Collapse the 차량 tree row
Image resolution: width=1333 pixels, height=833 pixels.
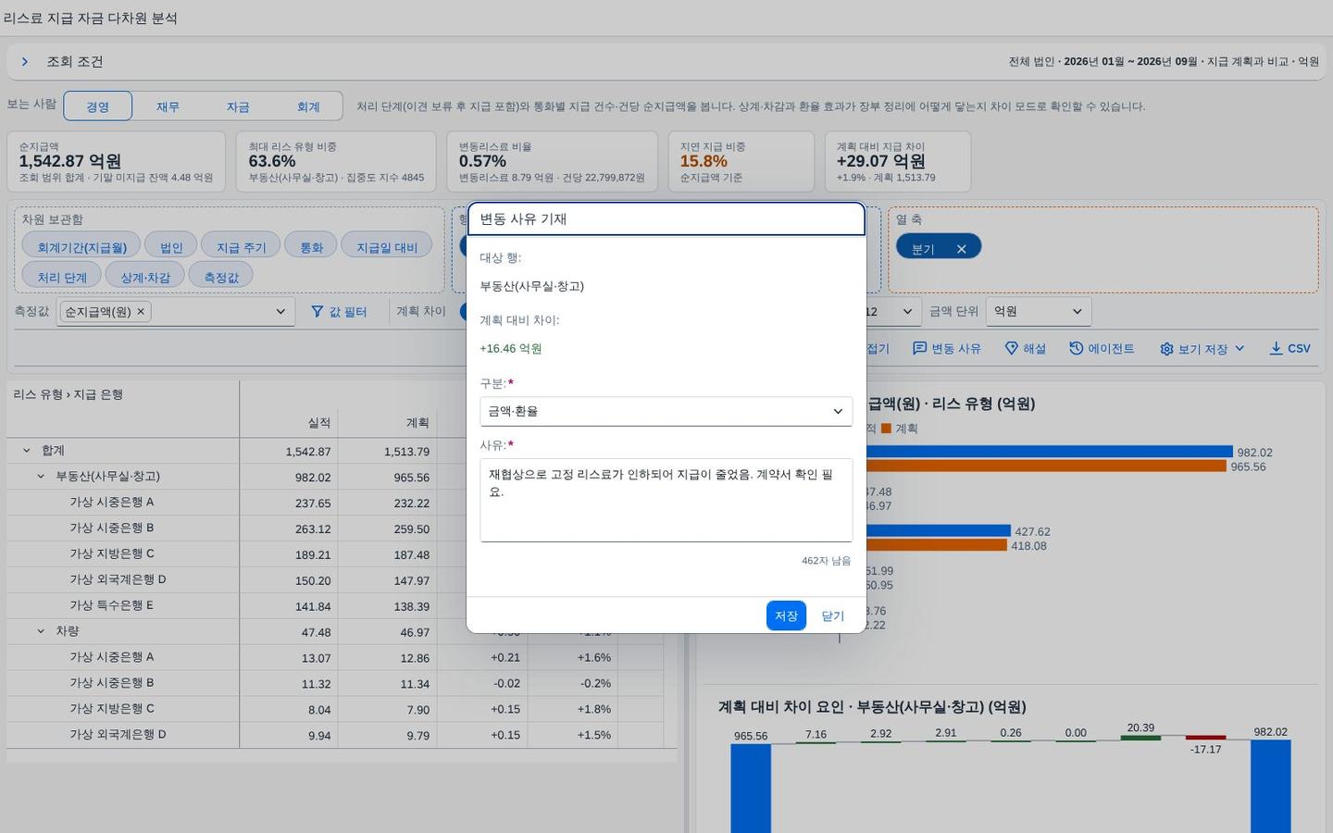[x=41, y=631]
